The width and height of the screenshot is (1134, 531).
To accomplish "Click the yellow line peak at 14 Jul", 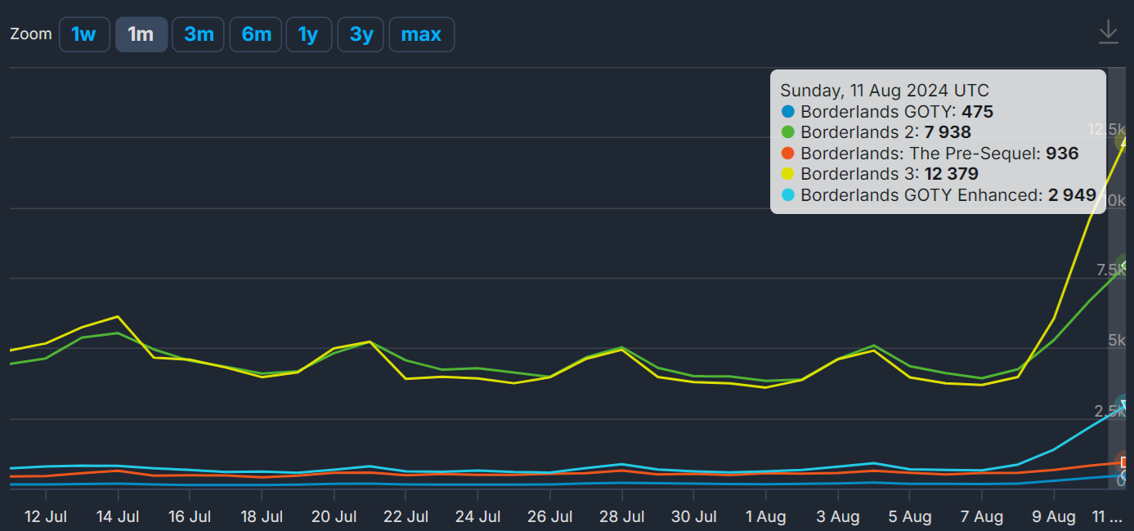I will point(118,316).
